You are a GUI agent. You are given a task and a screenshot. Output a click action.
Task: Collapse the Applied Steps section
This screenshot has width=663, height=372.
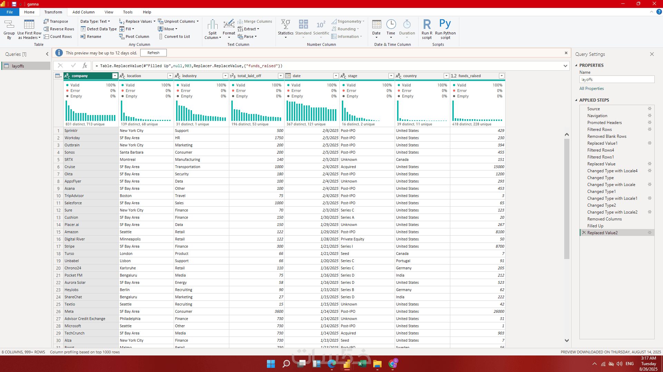click(576, 100)
